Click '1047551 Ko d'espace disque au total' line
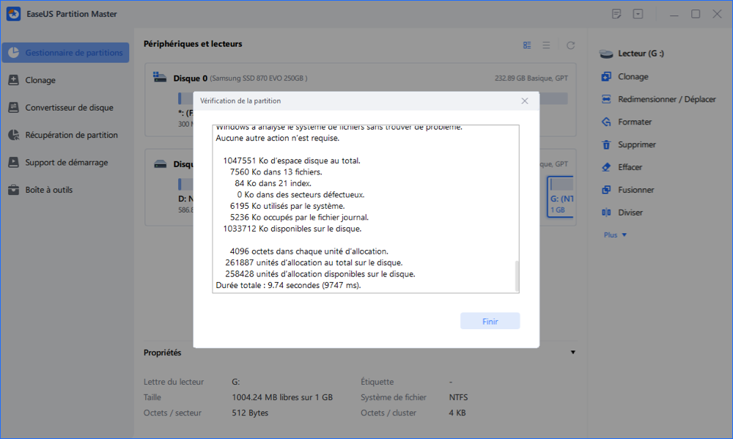This screenshot has height=439, width=733. point(292,161)
